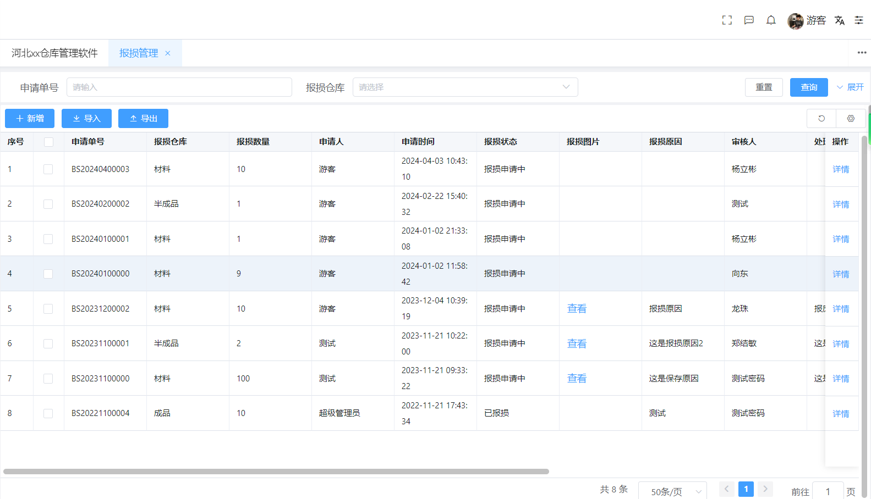Open 详情 for BS20231200002
Viewport: 871px width, 499px height.
pyautogui.click(x=841, y=309)
